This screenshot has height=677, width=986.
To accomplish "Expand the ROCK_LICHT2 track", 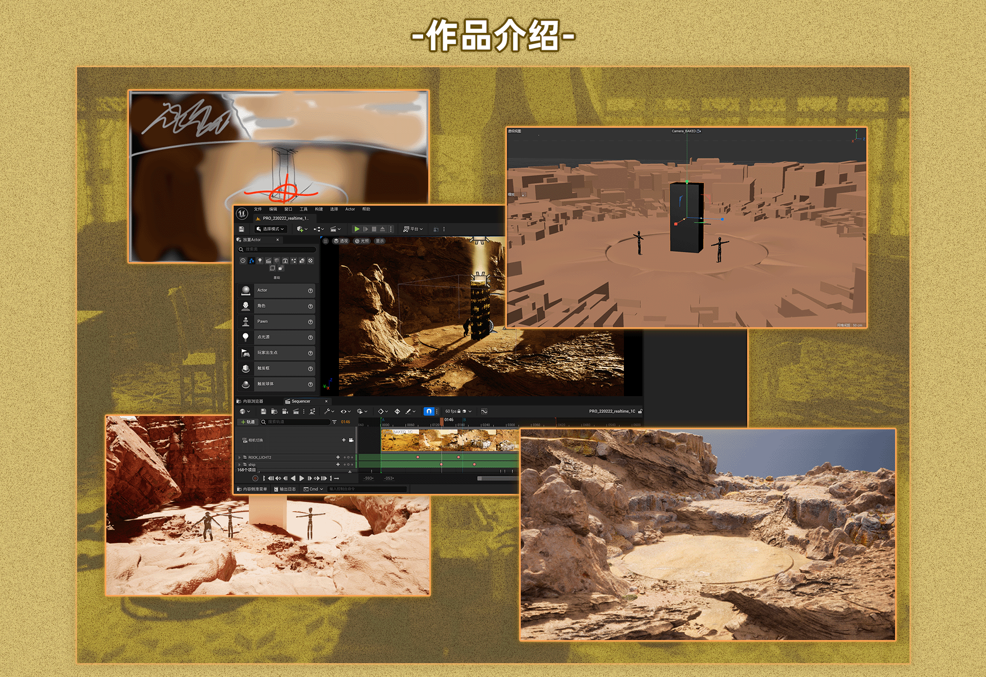I will pos(239,457).
